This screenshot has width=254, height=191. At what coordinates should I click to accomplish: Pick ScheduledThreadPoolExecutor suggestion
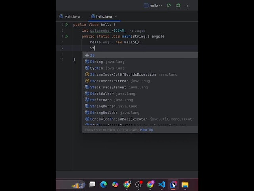[140, 119]
